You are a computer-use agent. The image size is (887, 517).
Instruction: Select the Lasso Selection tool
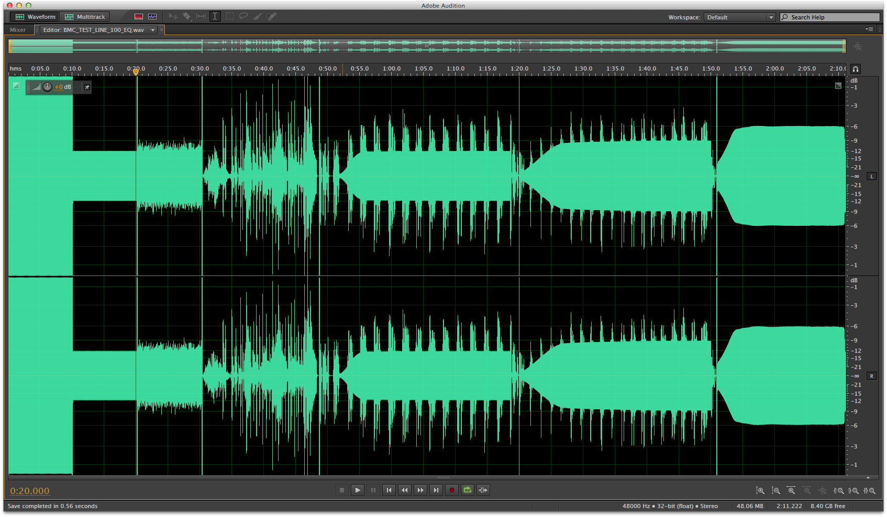coord(243,17)
